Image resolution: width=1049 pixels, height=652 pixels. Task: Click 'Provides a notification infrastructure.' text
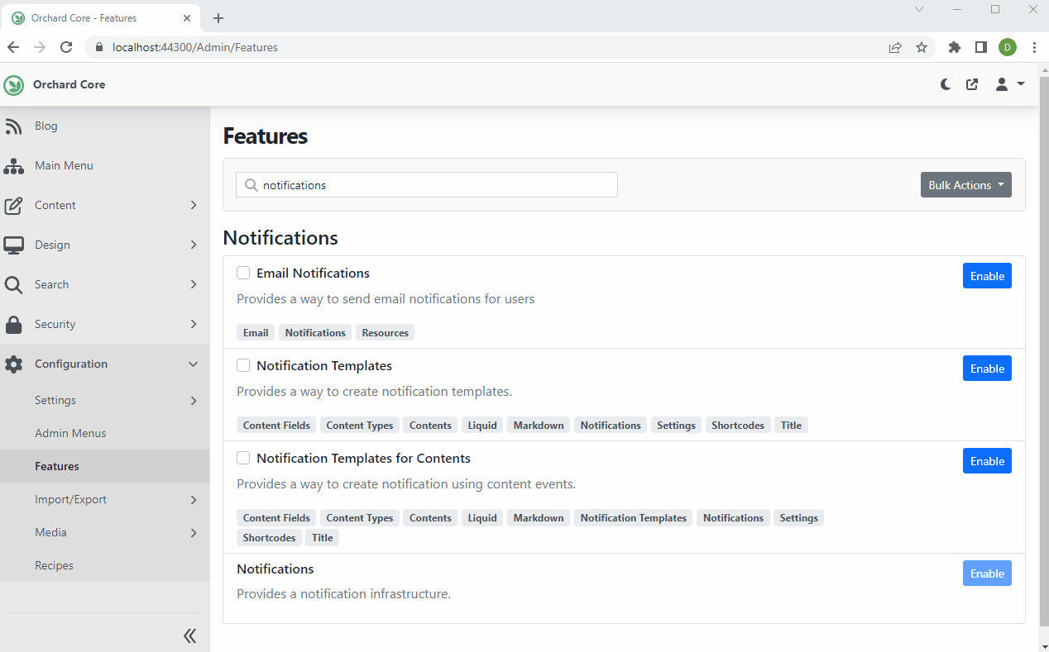point(343,593)
